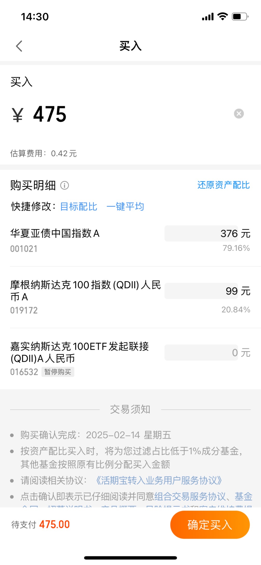Open the info icon beside 购买明细
Viewport: 261px width, 565px height.
[65, 185]
